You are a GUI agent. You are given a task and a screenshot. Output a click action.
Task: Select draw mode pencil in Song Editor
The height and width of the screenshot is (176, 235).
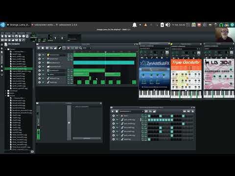pyautogui.click(x=60, y=48)
